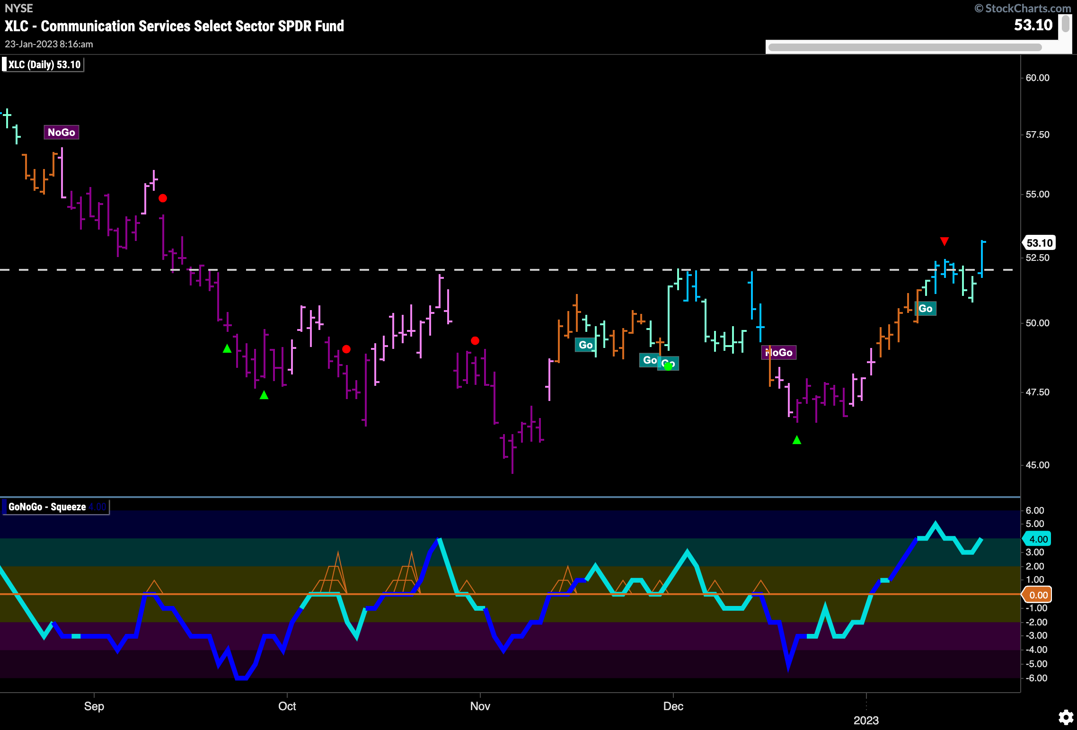Click the 45.00 price axis label
The image size is (1077, 730).
1037,465
